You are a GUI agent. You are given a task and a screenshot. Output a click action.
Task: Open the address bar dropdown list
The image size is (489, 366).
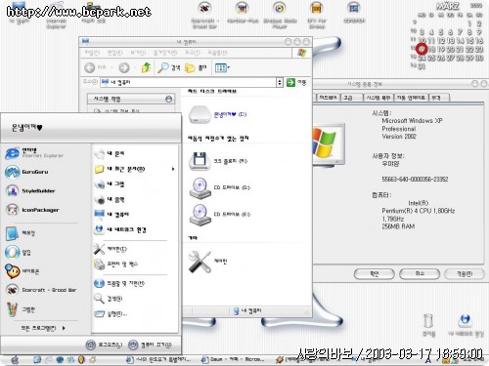pos(280,82)
